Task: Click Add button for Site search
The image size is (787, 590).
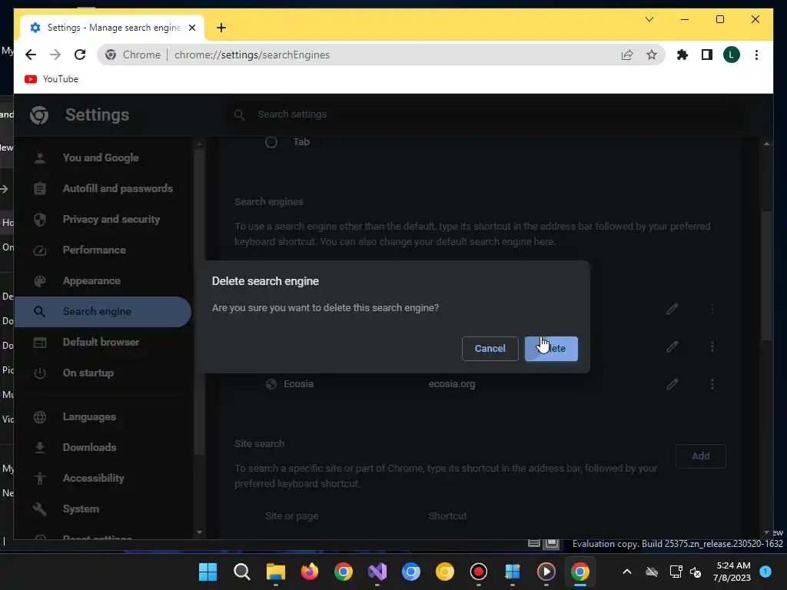Action: click(700, 456)
